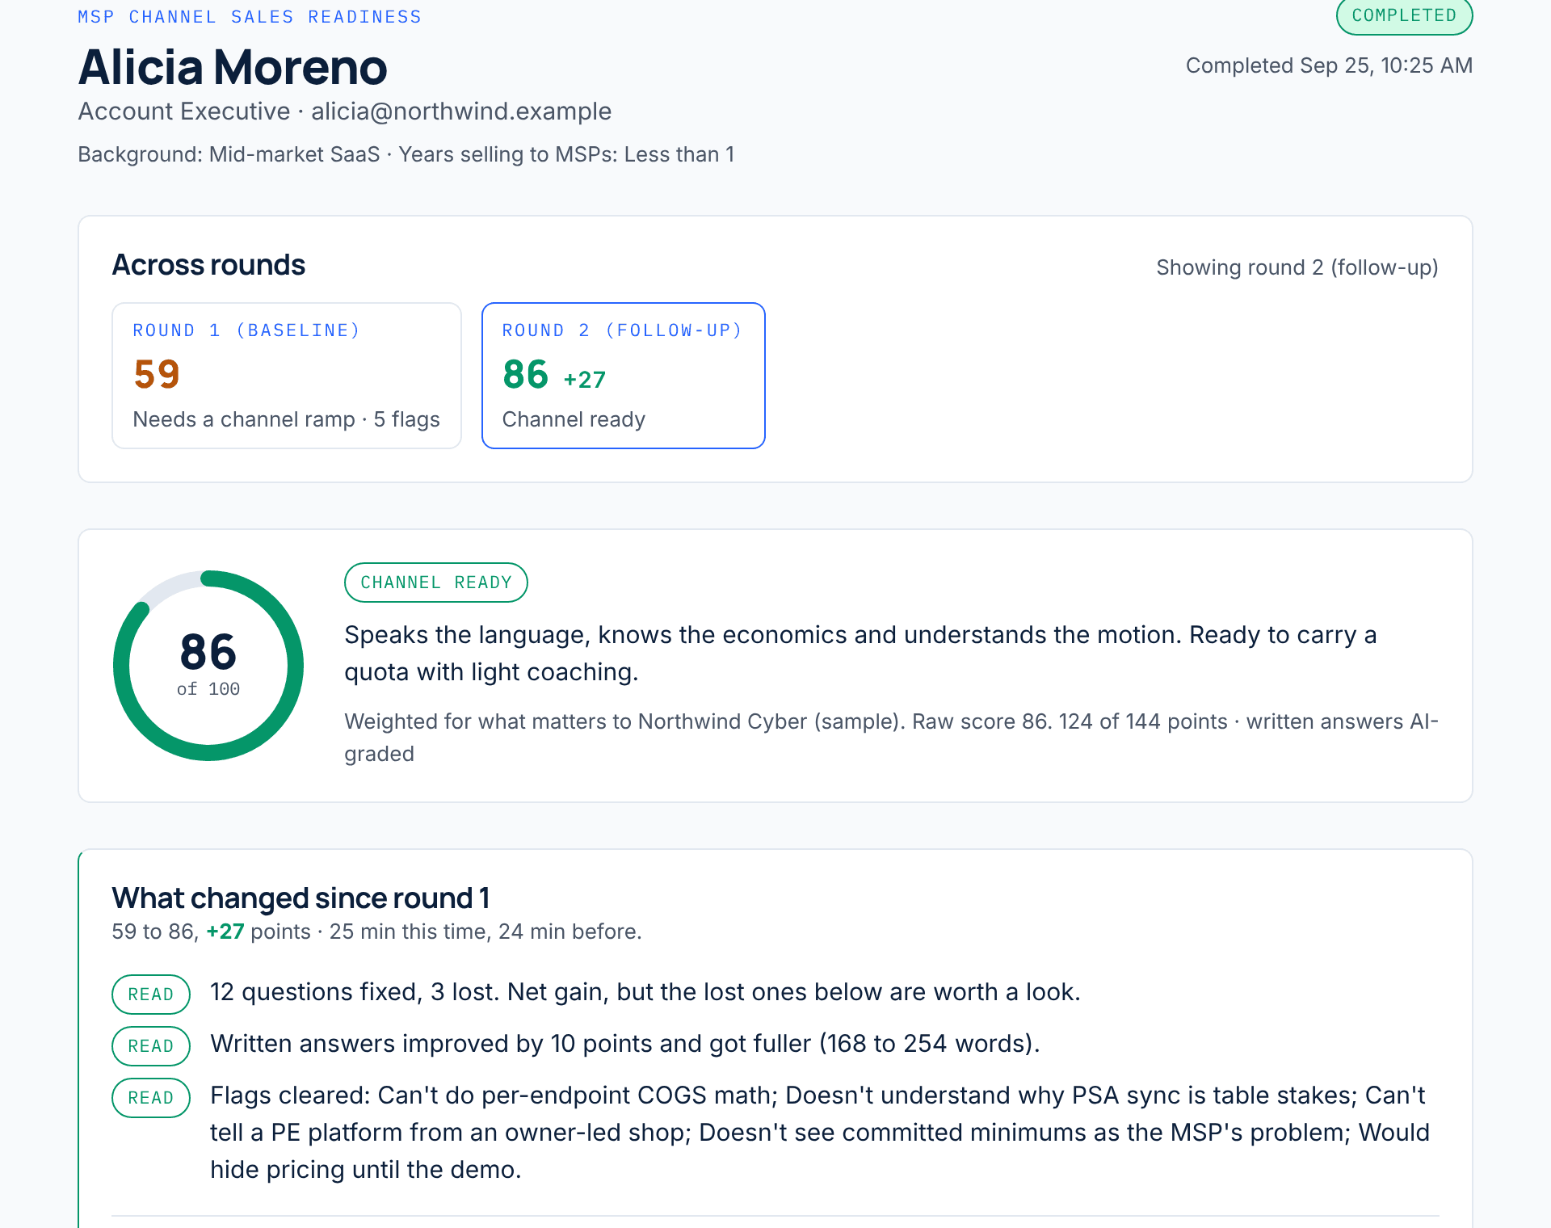Click READ tag beside 'Flags cleared'
Viewport: 1551px width, 1228px height.
point(151,1098)
